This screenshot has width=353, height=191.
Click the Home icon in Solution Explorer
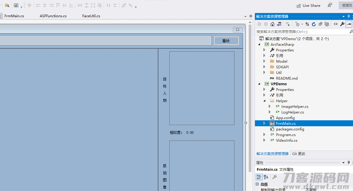pos(272,24)
